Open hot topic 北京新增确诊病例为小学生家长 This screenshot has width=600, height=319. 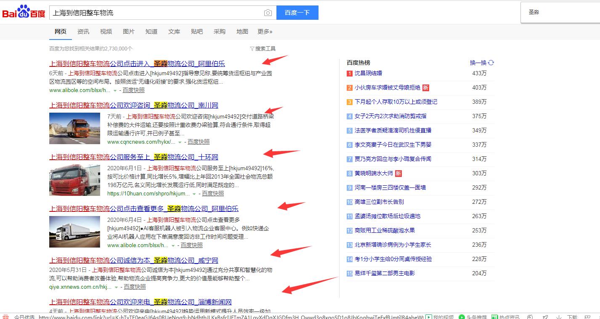pyautogui.click(x=393, y=245)
